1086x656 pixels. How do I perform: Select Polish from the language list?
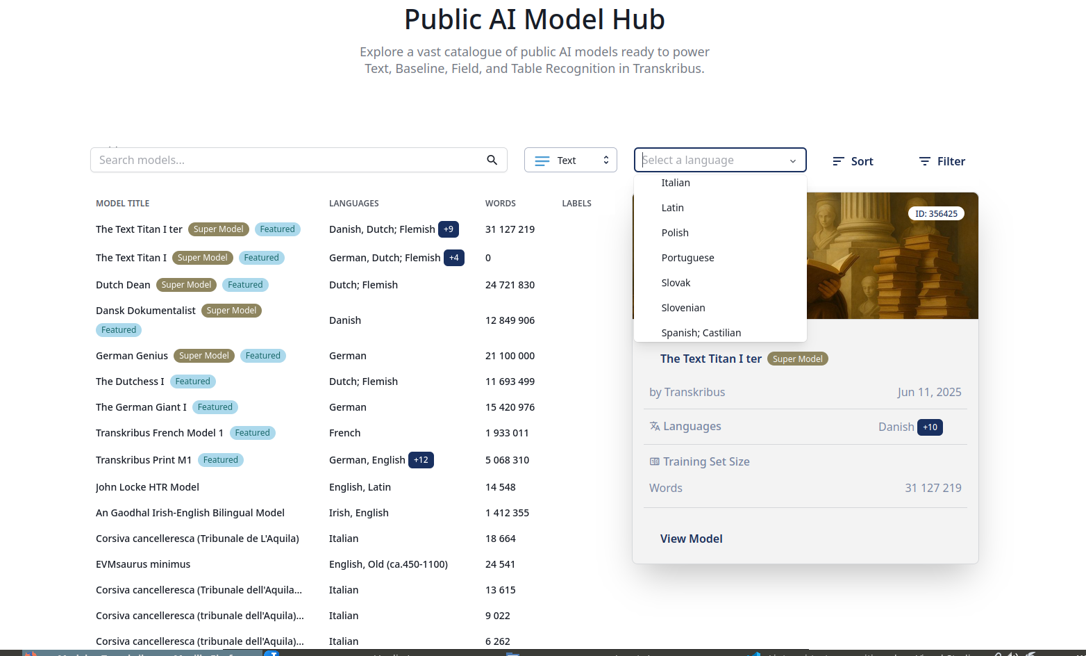point(675,232)
